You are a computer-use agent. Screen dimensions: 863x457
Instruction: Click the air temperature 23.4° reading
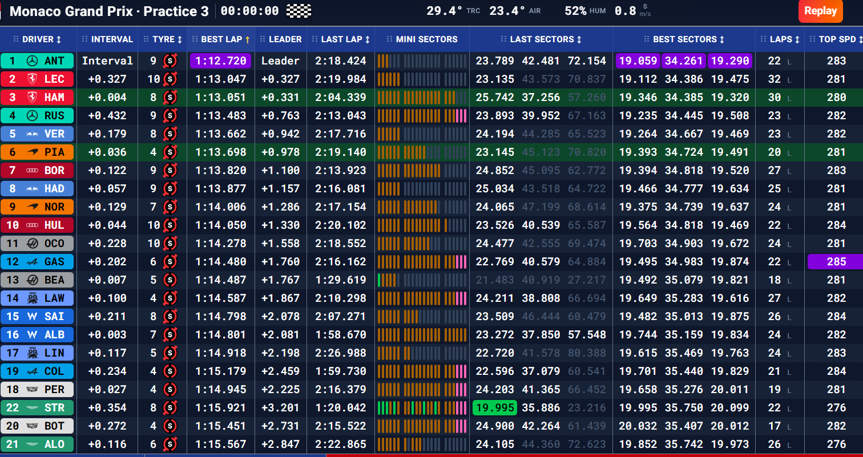click(507, 11)
